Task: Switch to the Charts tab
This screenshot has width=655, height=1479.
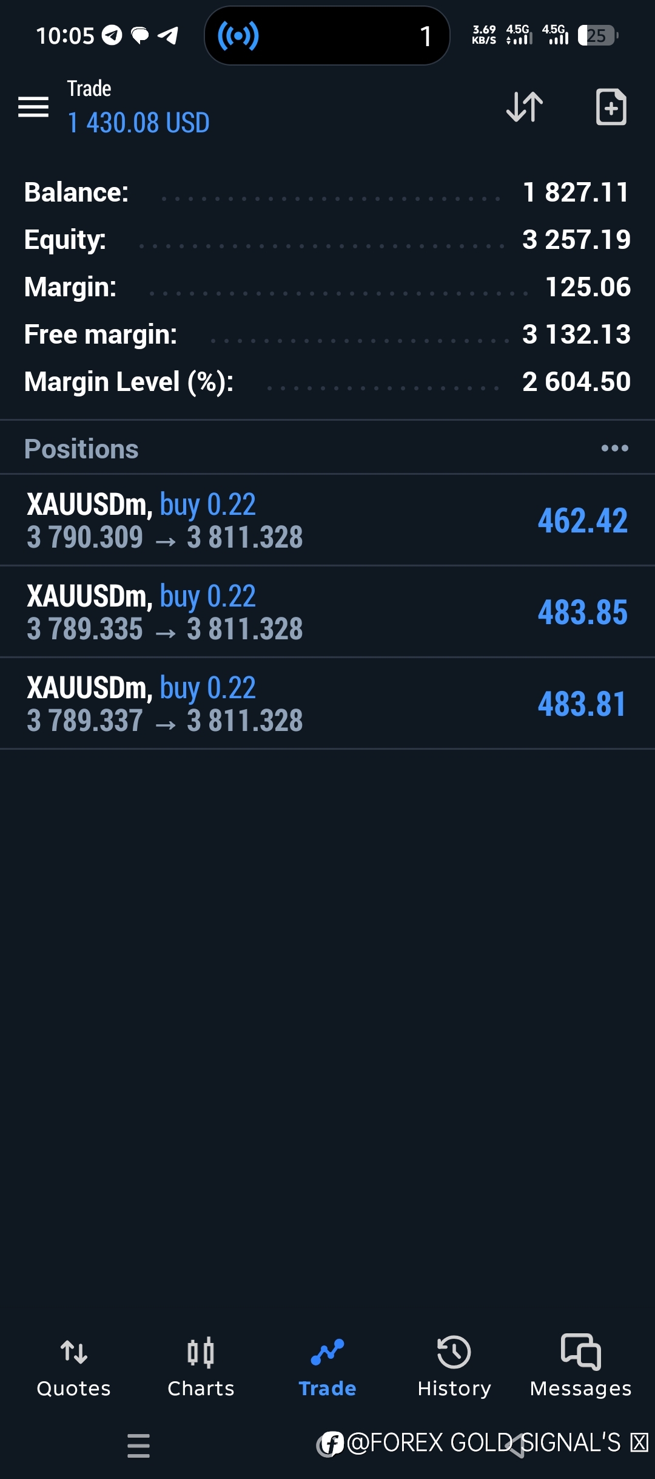Action: 201,1366
